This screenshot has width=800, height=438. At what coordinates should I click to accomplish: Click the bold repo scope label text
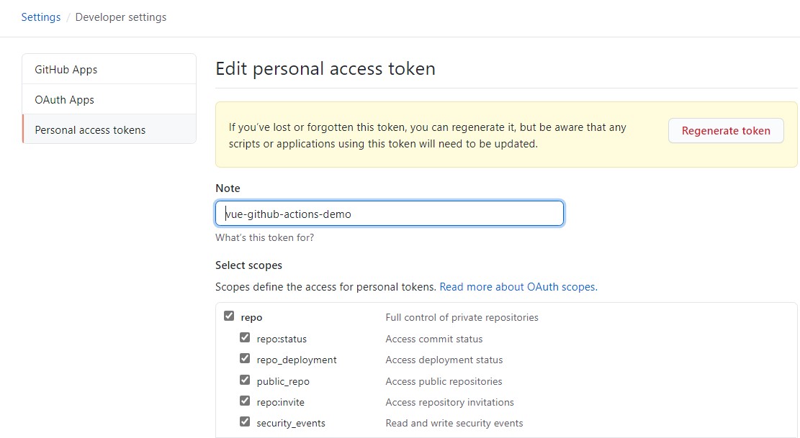(x=251, y=317)
